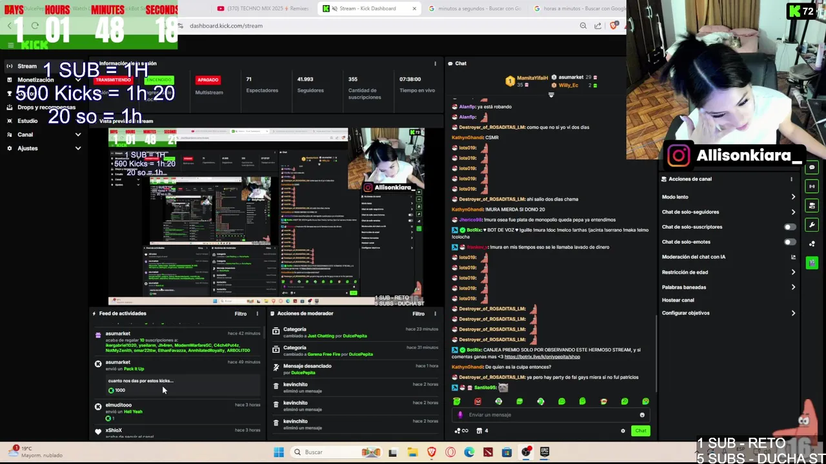
Task: Send message with green Chat button
Action: pyautogui.click(x=640, y=431)
